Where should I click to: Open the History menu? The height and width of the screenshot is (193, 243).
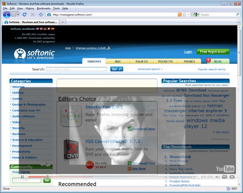(x=30, y=8)
